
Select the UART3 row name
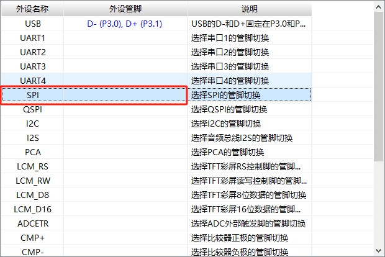point(33,66)
